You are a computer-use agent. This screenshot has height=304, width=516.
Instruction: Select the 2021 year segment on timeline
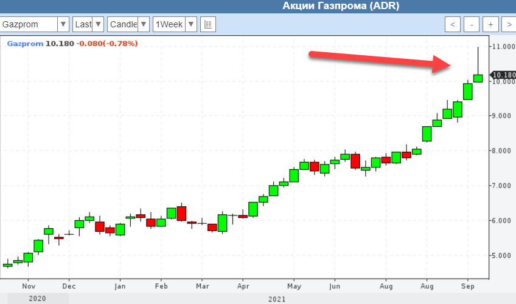click(x=277, y=299)
